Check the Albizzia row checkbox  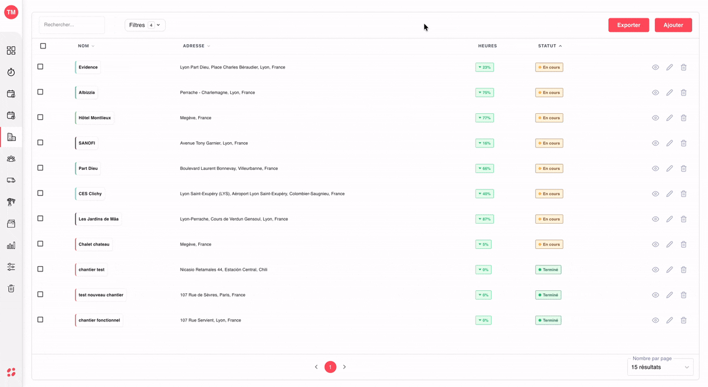[40, 92]
